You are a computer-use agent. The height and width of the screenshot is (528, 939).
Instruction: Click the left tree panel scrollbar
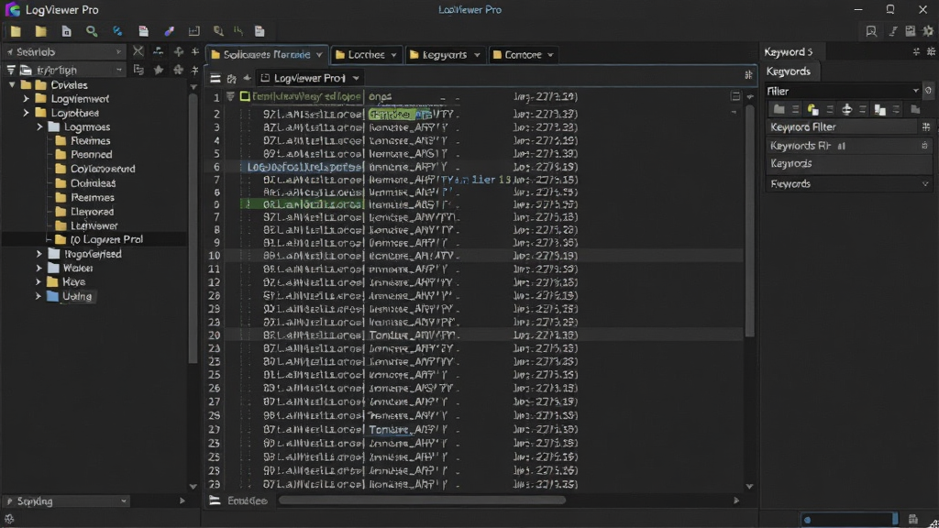(193, 227)
